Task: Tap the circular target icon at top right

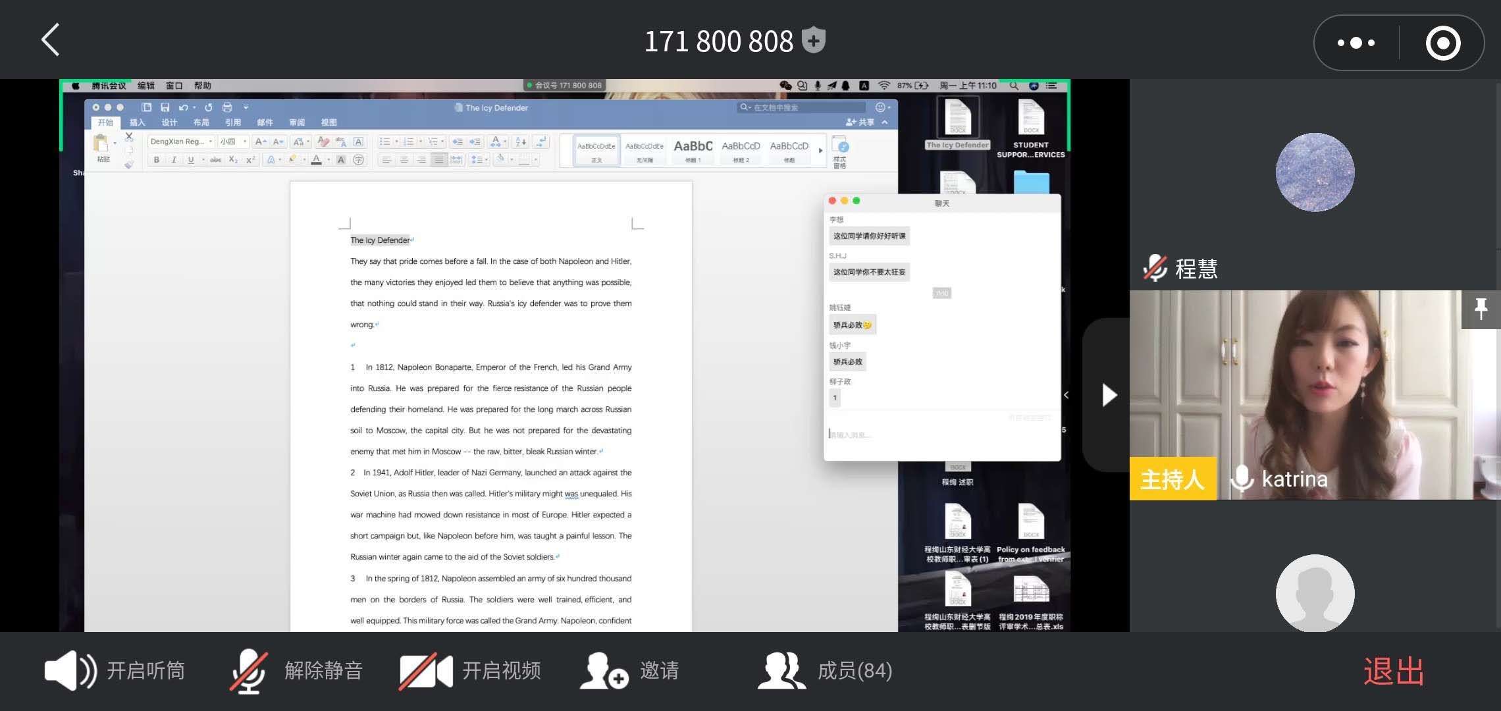Action: point(1442,43)
